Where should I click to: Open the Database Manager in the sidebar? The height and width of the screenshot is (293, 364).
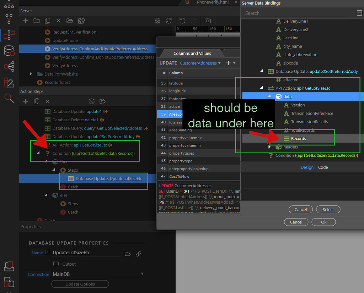click(9, 51)
